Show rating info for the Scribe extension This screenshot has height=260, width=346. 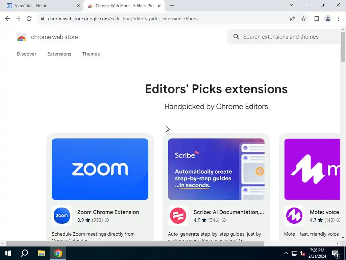(x=224, y=220)
